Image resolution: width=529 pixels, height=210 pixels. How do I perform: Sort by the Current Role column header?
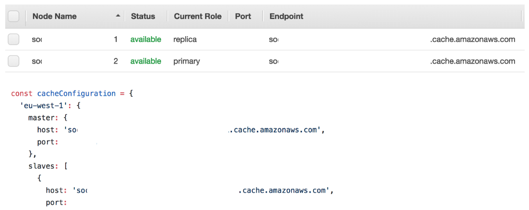tap(197, 17)
